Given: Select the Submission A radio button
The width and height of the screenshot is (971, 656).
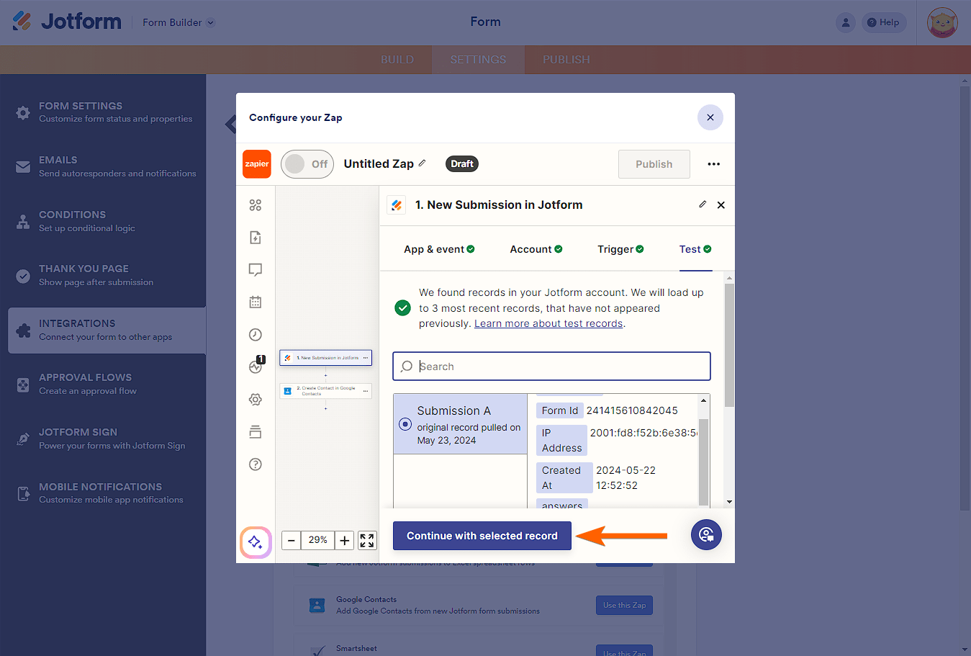Looking at the screenshot, I should tap(405, 424).
